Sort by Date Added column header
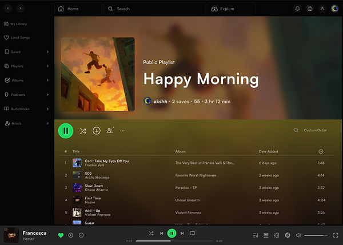The height and width of the screenshot is (245, 343). point(268,151)
